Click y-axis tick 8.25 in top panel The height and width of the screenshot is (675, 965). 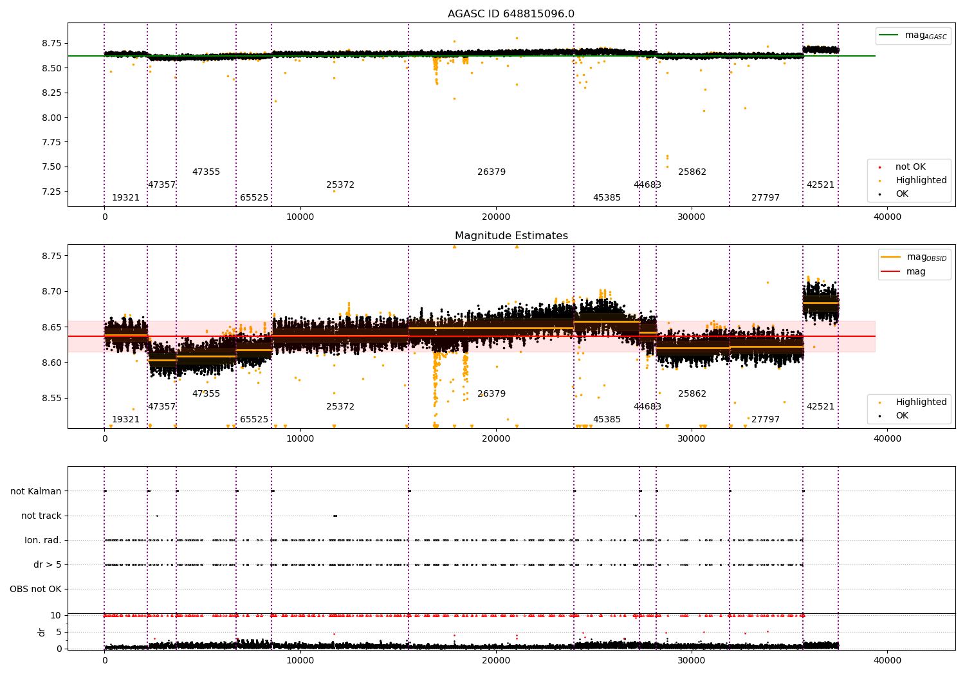(x=53, y=93)
